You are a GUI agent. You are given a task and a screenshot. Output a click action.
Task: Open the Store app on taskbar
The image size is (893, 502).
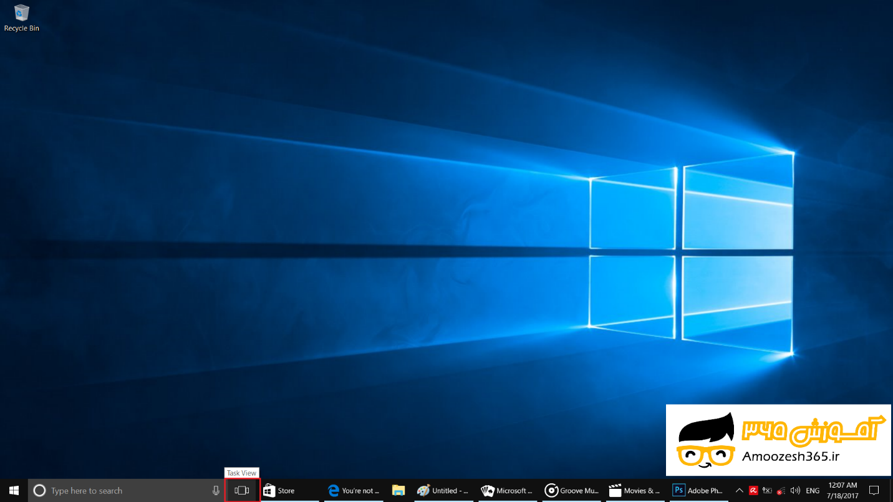pos(290,491)
